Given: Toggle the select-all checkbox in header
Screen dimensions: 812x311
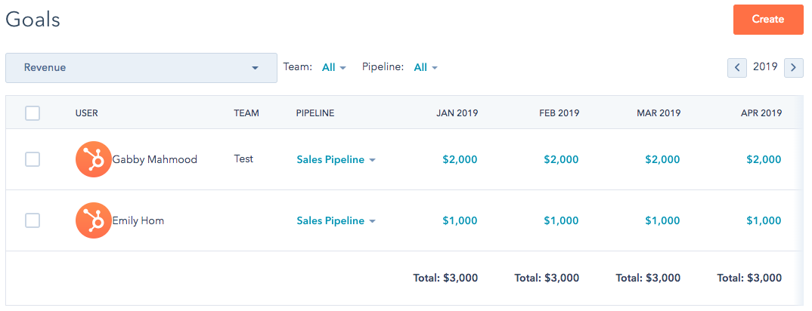Looking at the screenshot, I should [33, 113].
